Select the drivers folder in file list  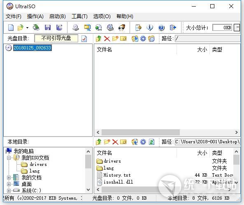click(x=112, y=161)
